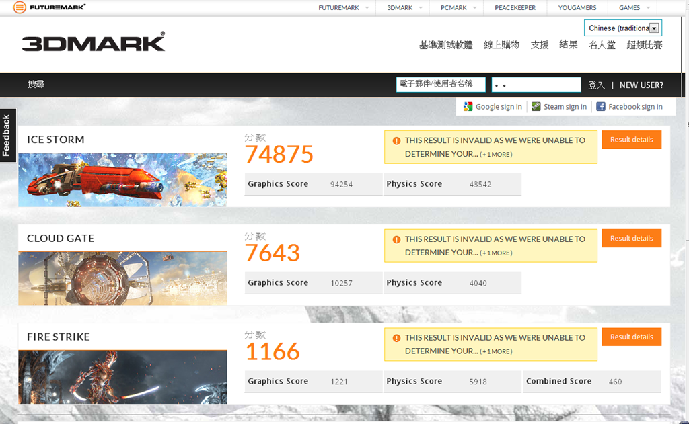Click Ice Storm physics score 43542
689x424 pixels.
tap(480, 185)
